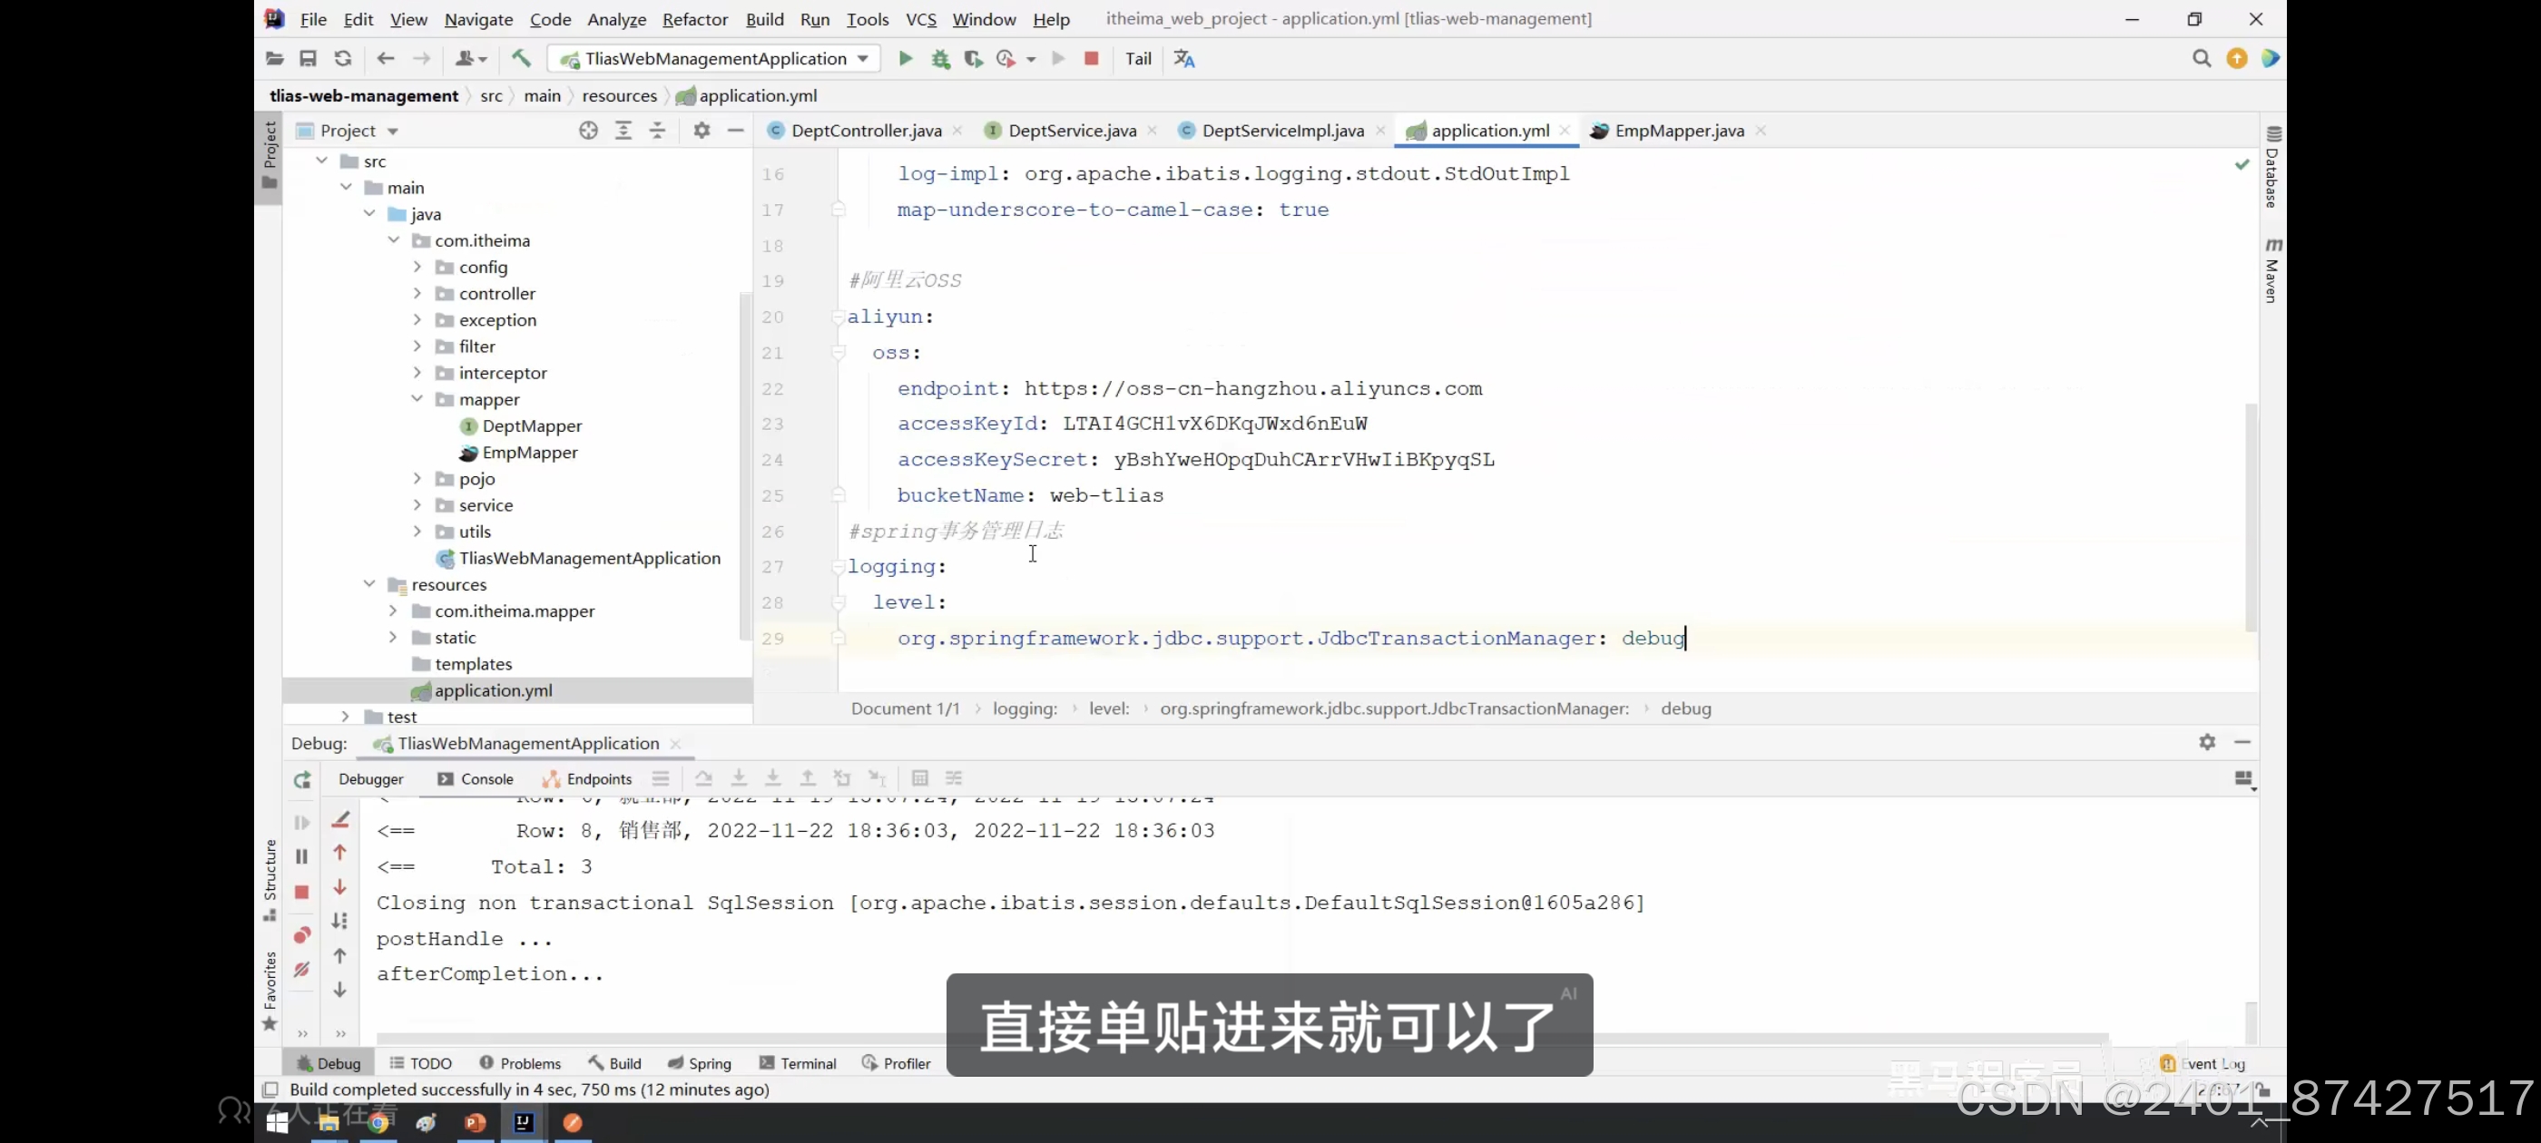Screen dimensions: 2541x1143
Task: Collapse the mapper package folder
Action: [417, 399]
